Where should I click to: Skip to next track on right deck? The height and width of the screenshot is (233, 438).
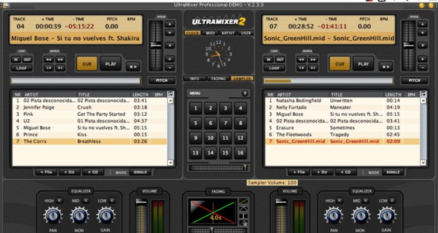tap(313, 68)
